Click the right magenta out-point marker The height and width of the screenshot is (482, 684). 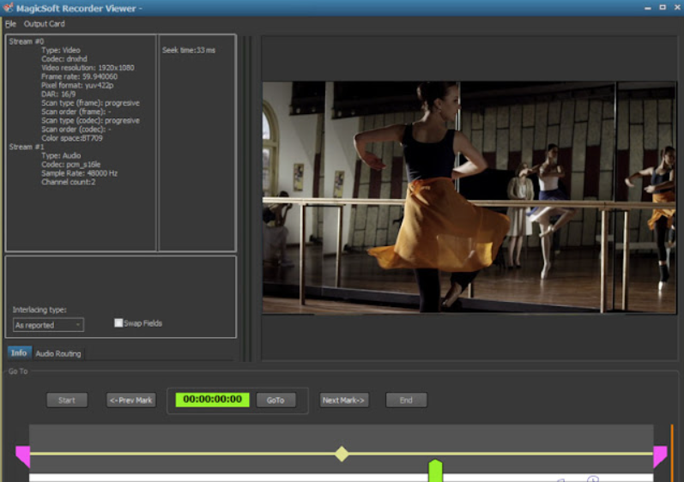pyautogui.click(x=660, y=456)
